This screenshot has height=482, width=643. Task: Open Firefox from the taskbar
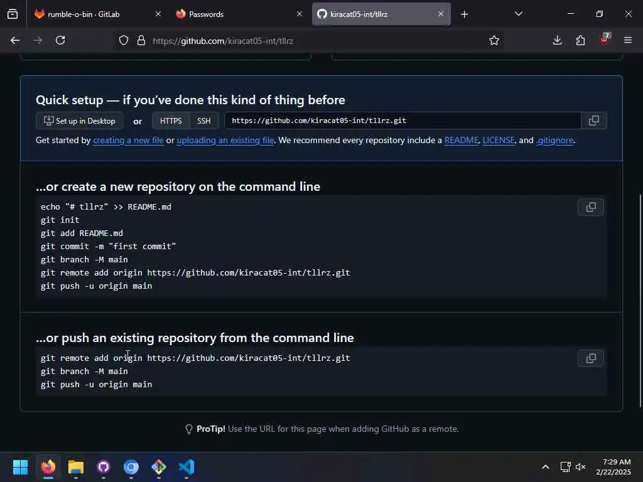48,467
